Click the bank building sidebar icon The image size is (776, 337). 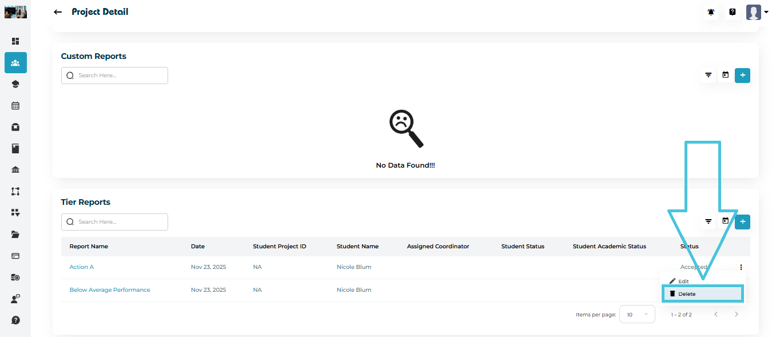pyautogui.click(x=15, y=170)
